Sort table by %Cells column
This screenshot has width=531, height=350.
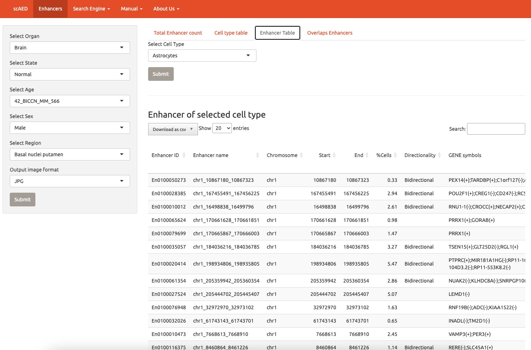point(387,155)
